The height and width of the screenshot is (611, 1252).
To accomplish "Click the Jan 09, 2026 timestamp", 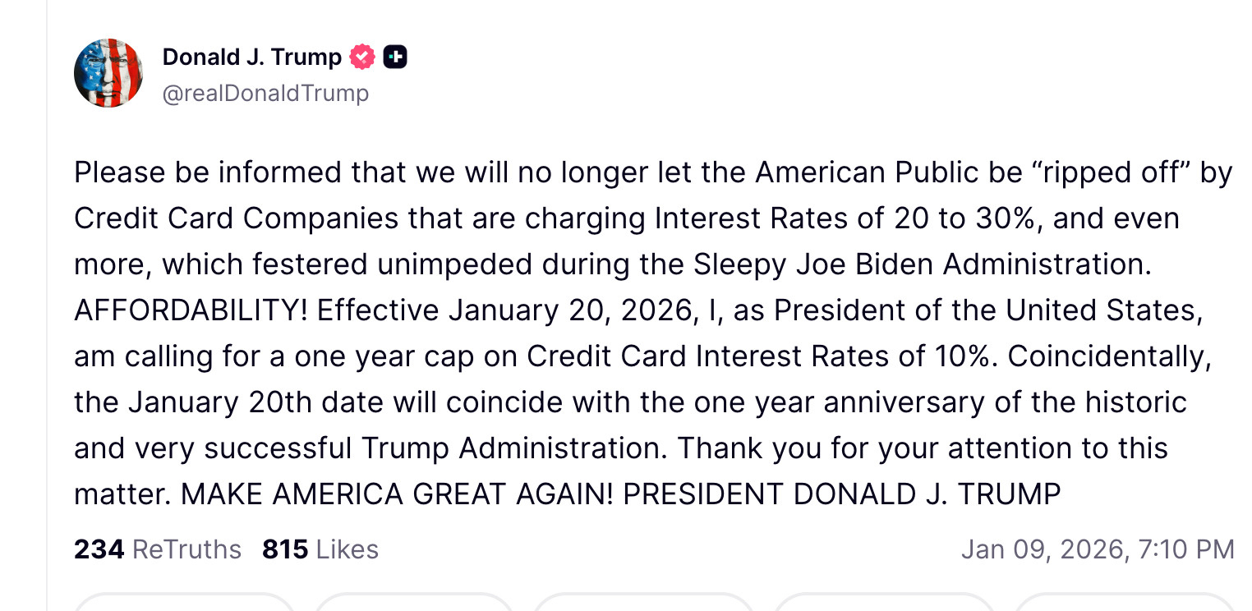I will [1098, 549].
